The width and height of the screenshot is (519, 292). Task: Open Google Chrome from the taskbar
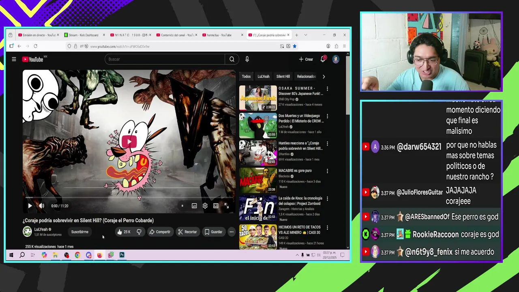(x=77, y=255)
